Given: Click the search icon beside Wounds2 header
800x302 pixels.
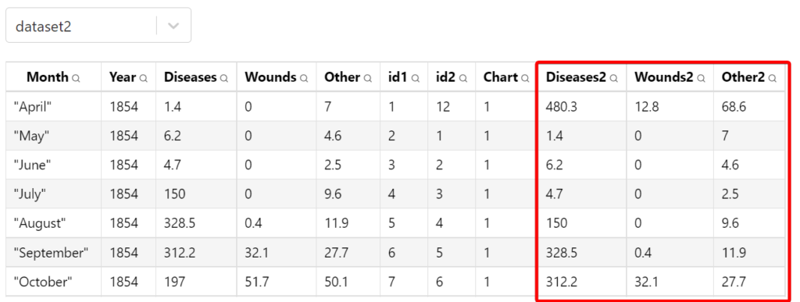Looking at the screenshot, I should 701,78.
